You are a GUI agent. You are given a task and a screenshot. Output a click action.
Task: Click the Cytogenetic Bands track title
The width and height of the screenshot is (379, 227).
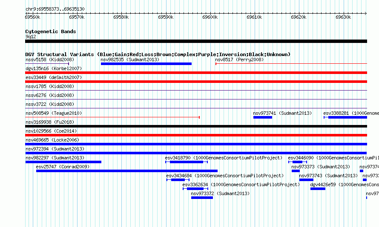pyautogui.click(x=51, y=31)
